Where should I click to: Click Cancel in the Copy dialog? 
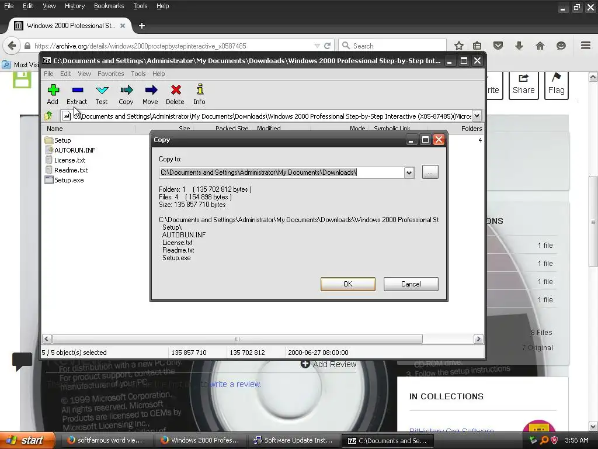(411, 284)
